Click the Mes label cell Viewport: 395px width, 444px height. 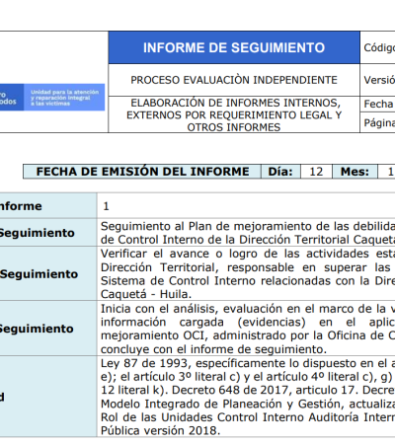[x=355, y=172]
